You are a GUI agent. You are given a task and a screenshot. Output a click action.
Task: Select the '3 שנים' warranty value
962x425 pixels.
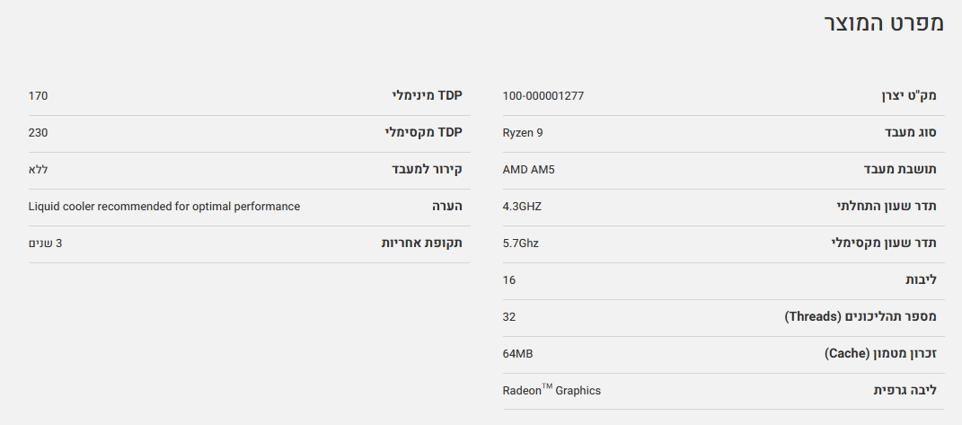pyautogui.click(x=46, y=243)
